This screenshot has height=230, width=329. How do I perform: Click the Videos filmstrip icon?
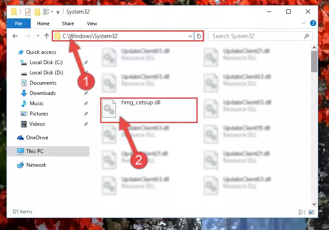(x=24, y=124)
